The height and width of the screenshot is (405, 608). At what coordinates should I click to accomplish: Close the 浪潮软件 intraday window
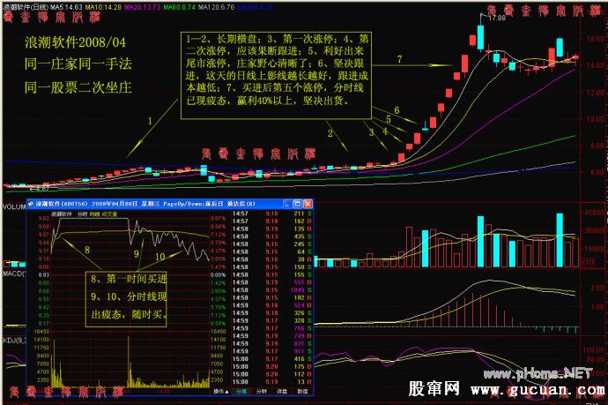(x=308, y=204)
